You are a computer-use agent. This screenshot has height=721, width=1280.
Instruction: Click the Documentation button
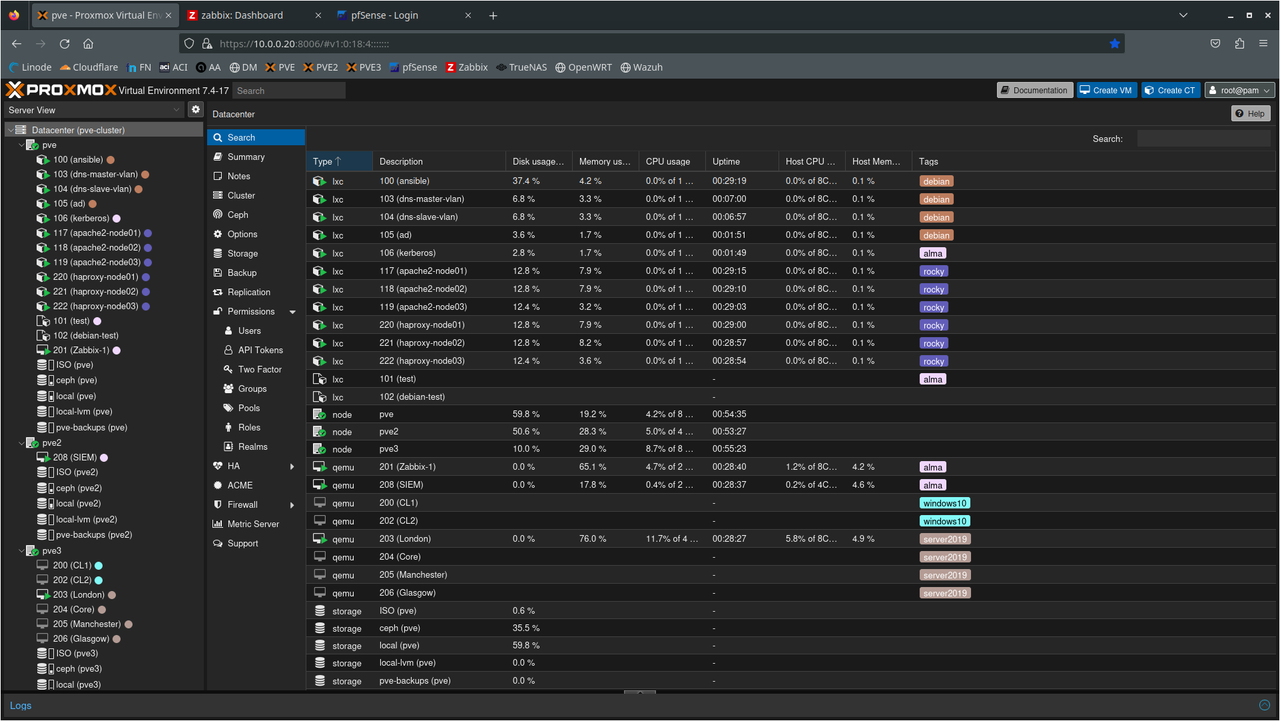(x=1034, y=91)
